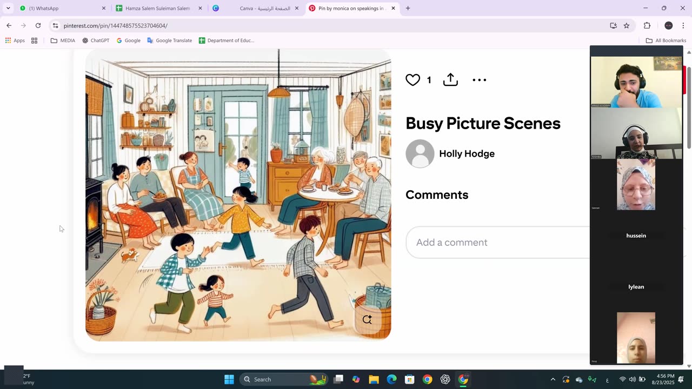Close the Canva tab

[296, 8]
